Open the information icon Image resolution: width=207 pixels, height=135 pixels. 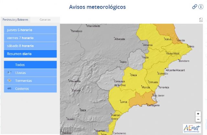[x=201, y=6]
